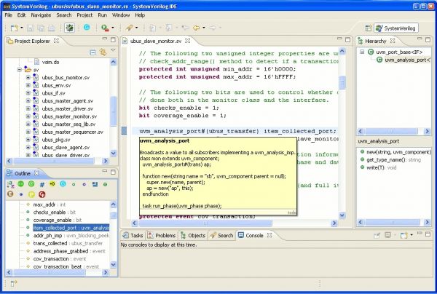Collapse the uvm_port_base<IF> hierarchy node
The image size is (437, 294).
(361, 52)
